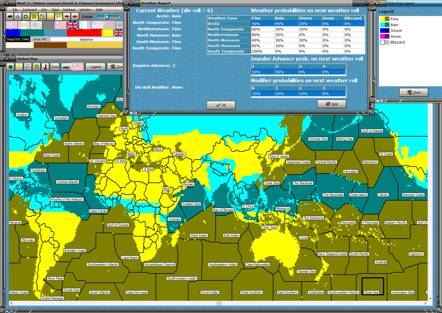Click the Legend button in Global Map
This screenshot has height=313, width=442.
[96, 67]
